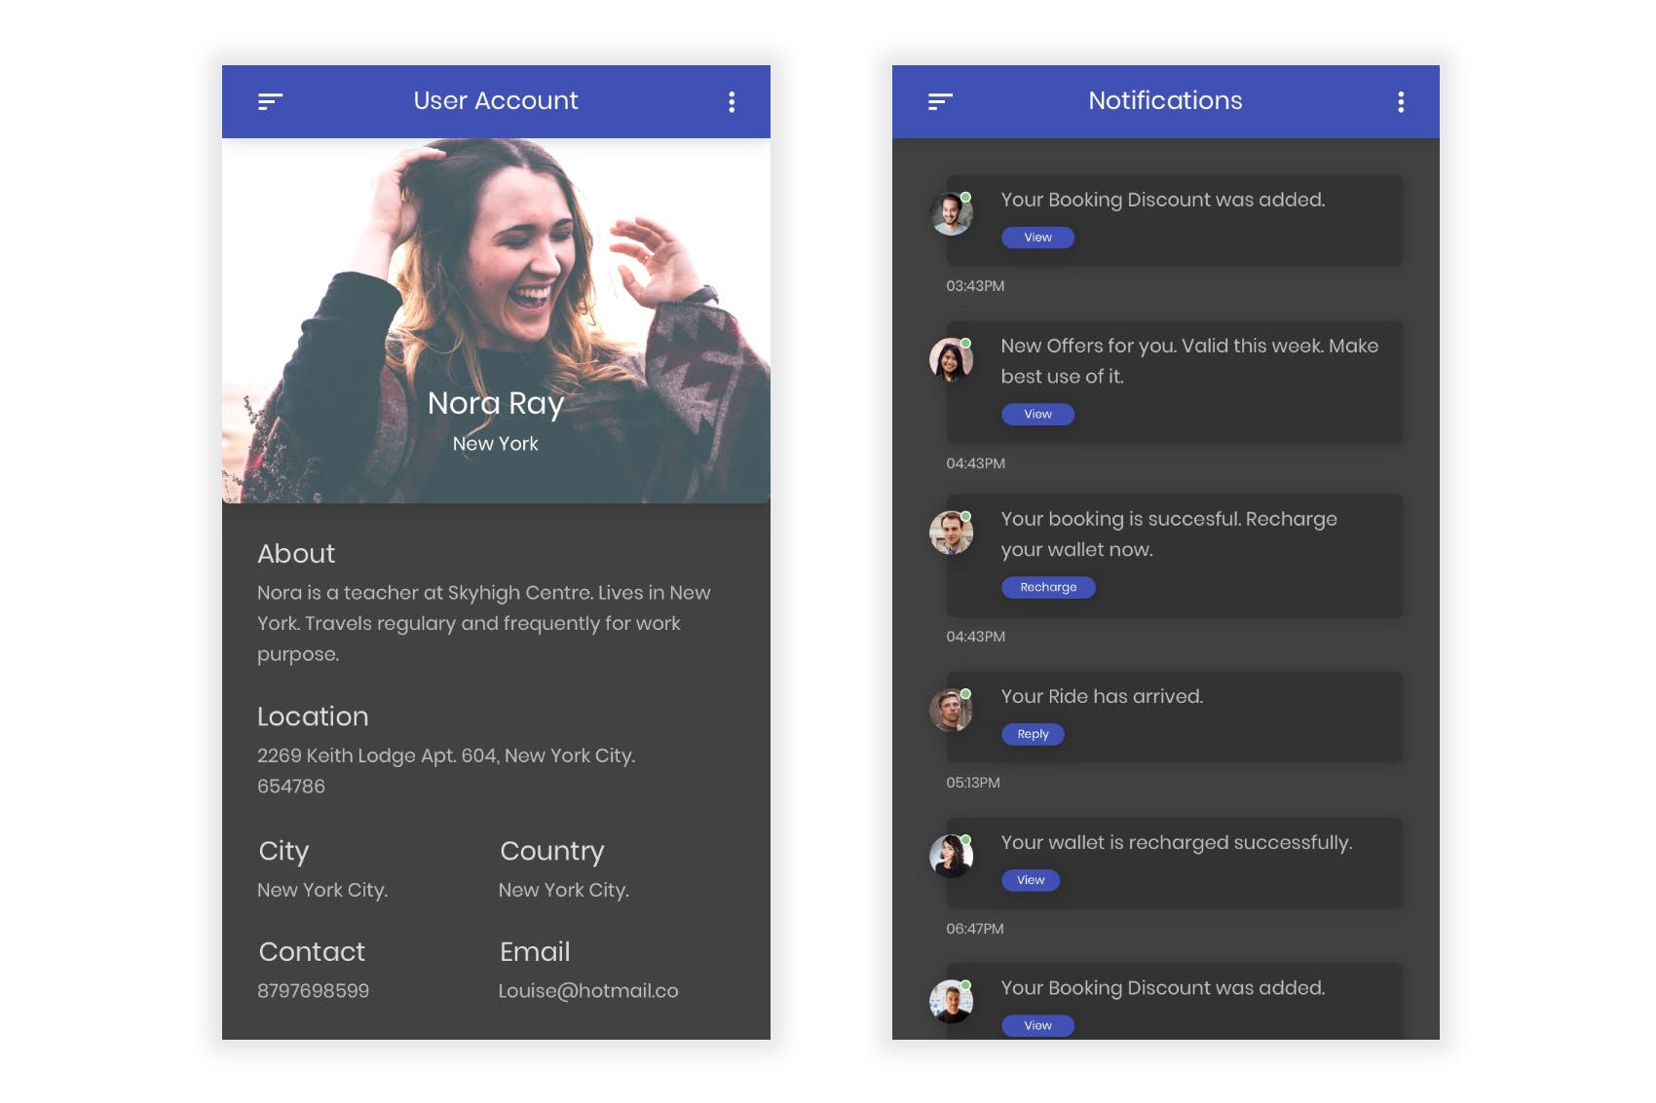The image size is (1656, 1103).
Task: Click avatar next to New Offers notification
Action: coord(951,360)
